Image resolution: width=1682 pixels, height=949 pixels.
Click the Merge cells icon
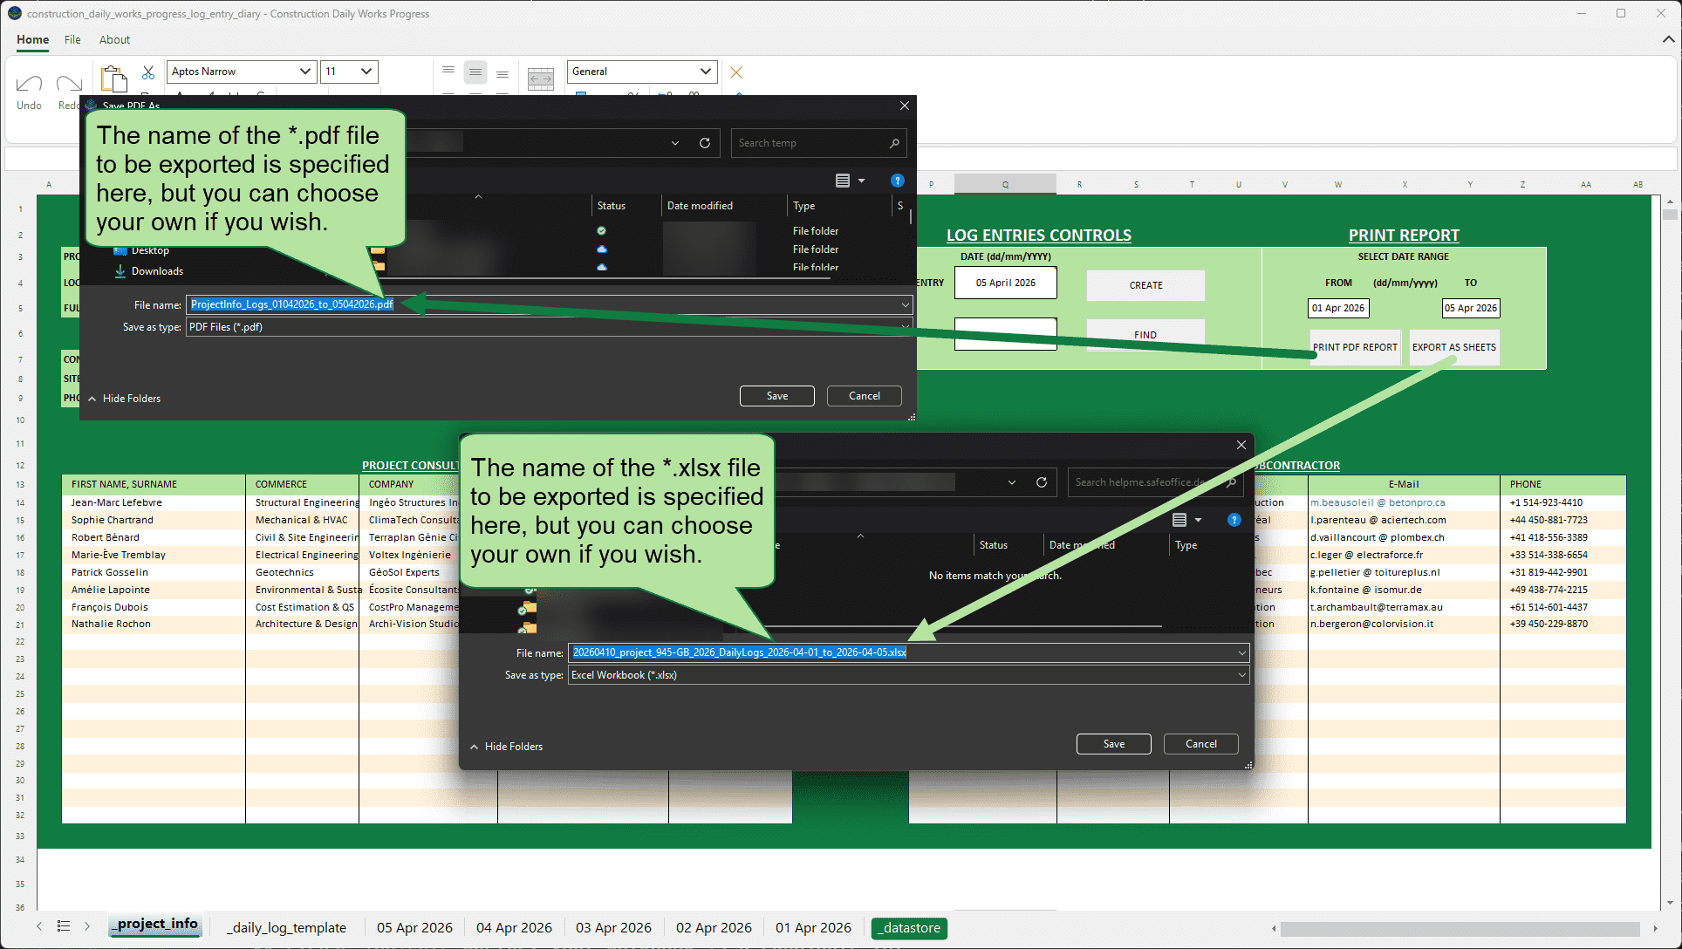point(541,79)
